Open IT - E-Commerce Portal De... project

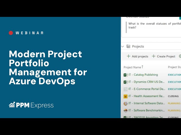(147, 89)
